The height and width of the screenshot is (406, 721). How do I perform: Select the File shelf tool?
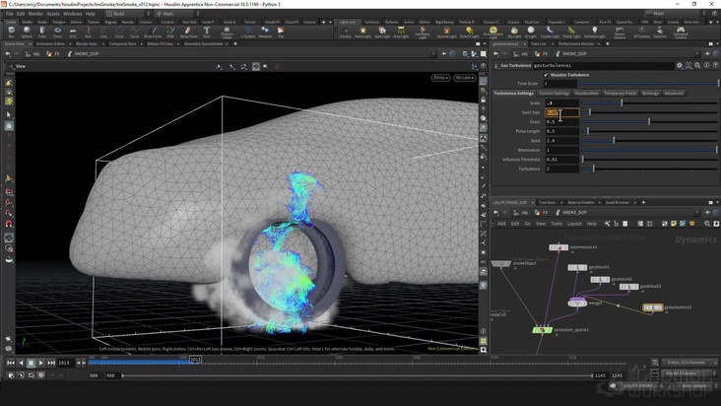click(281, 32)
